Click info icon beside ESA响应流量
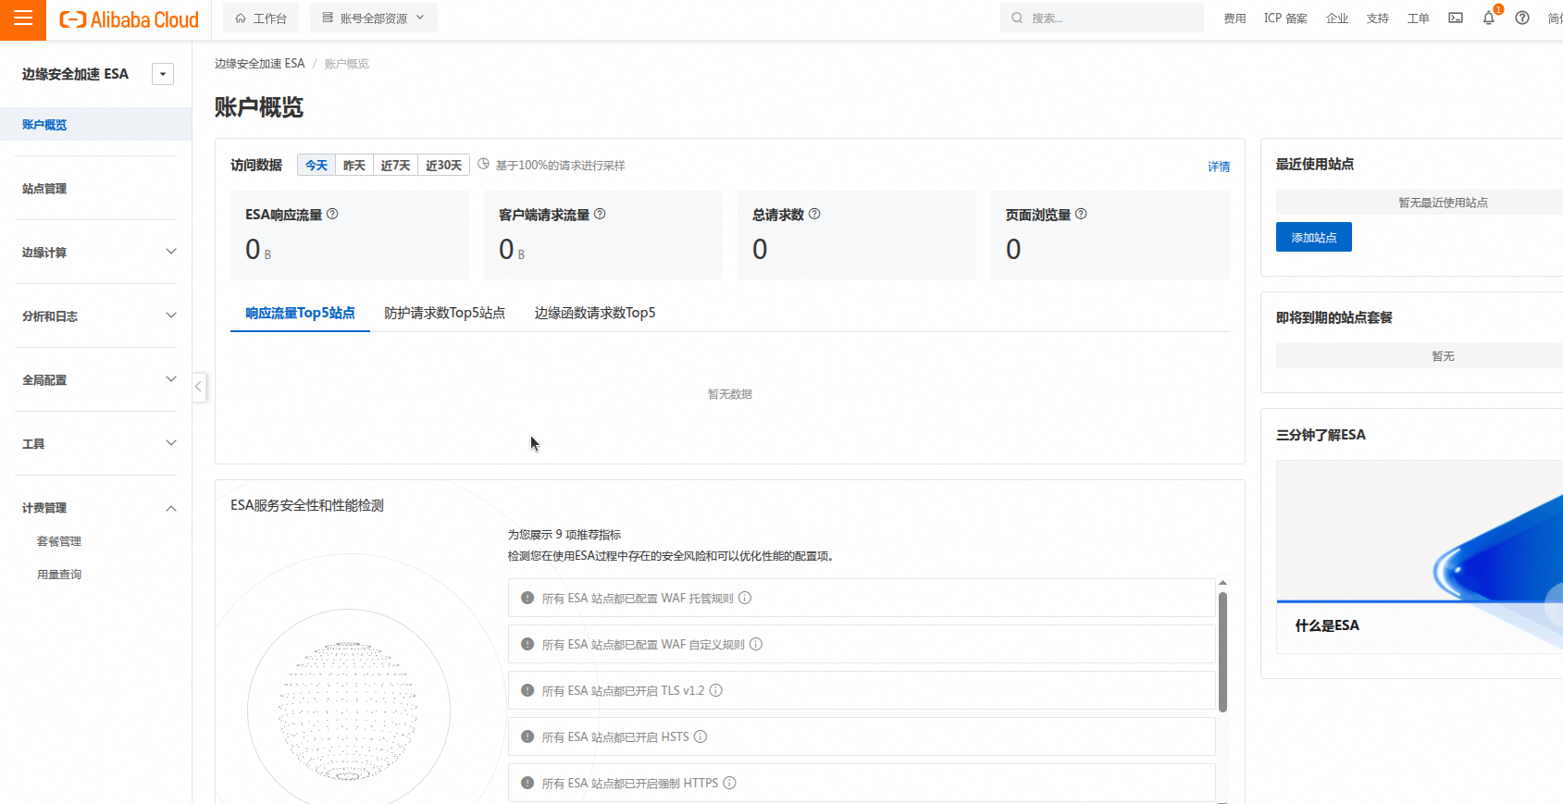 (x=332, y=214)
